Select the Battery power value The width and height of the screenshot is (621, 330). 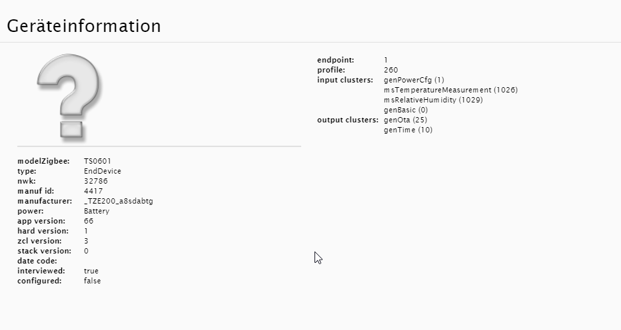[x=97, y=211]
